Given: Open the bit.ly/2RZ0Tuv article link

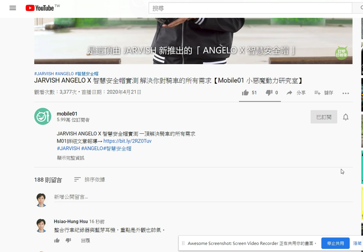Looking at the screenshot, I should 128,141.
